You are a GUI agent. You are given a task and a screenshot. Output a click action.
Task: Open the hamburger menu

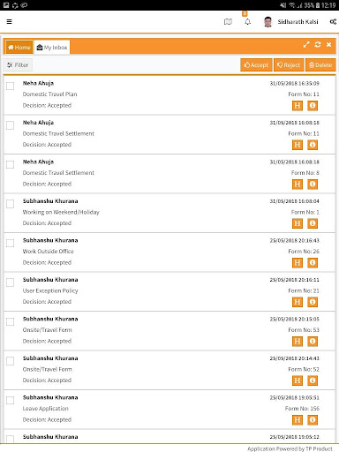point(9,21)
